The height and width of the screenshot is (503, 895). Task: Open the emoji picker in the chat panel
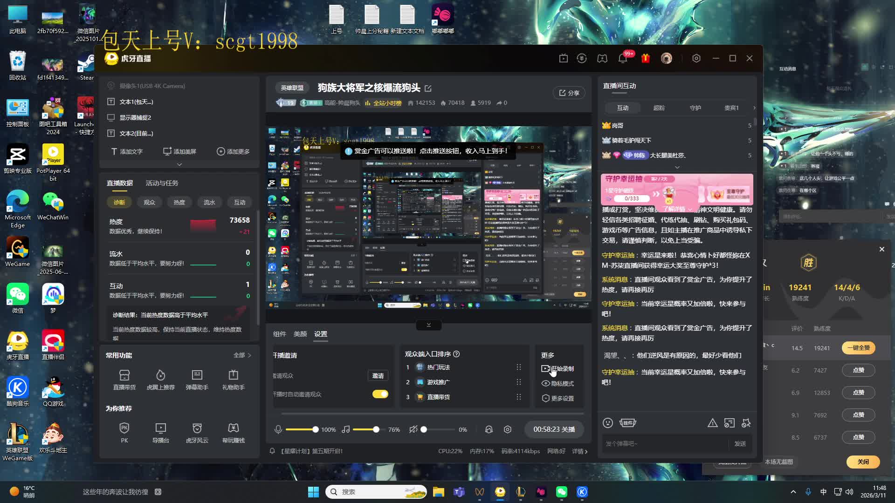[x=608, y=423]
